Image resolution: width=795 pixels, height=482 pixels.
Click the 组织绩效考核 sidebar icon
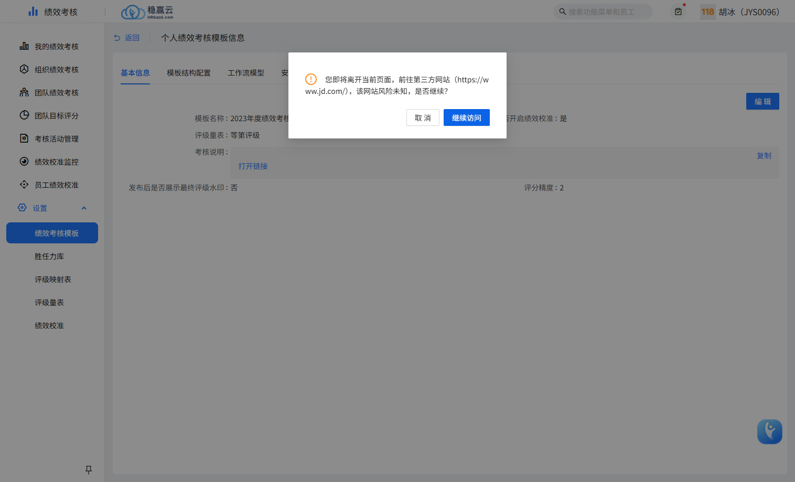coord(24,69)
